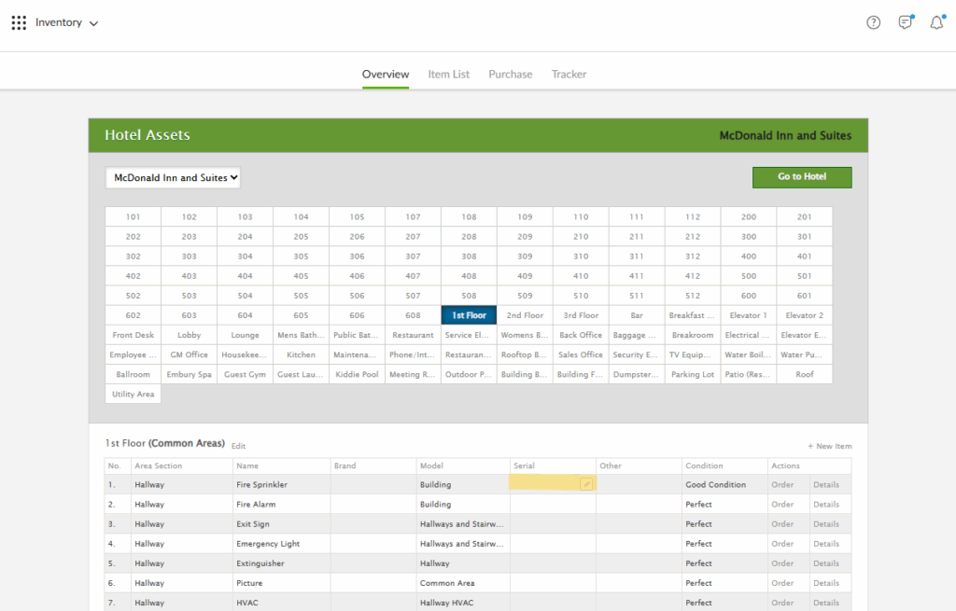
Task: Switch to the Item List tab
Action: 448,75
